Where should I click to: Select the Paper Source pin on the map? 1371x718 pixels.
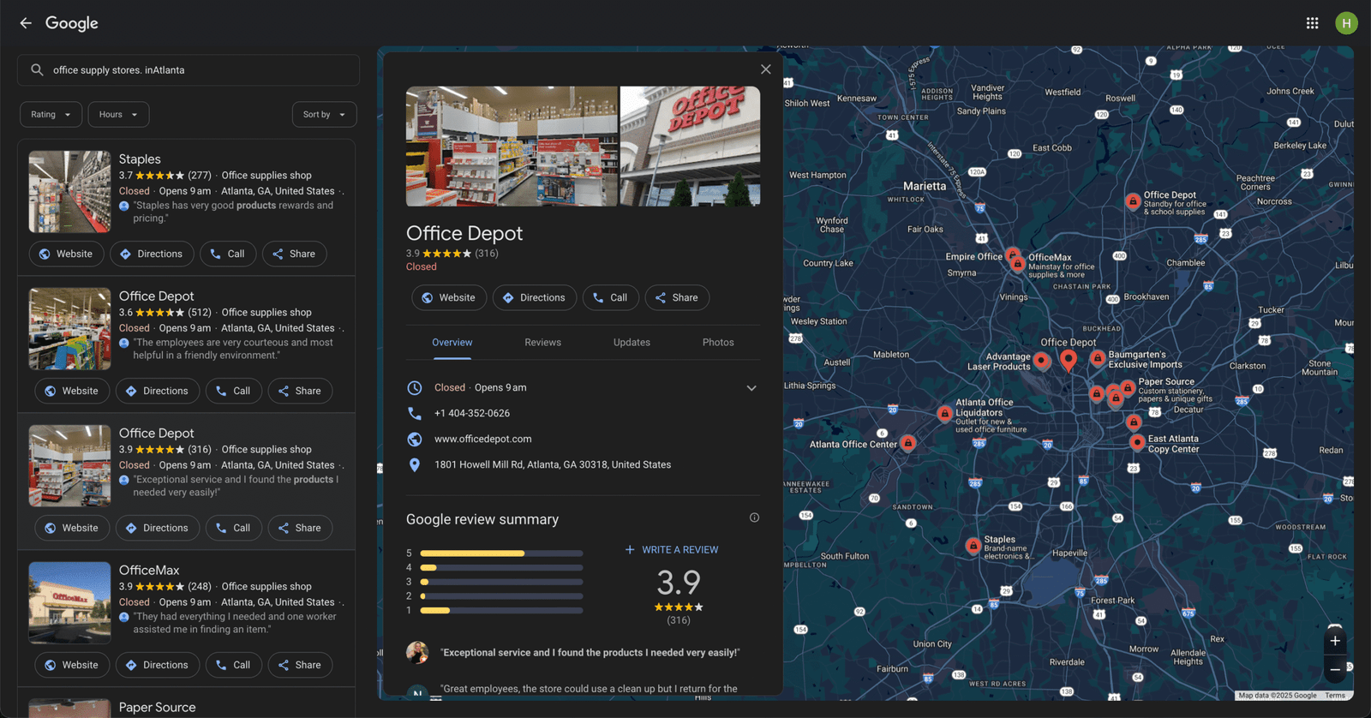tap(1128, 388)
